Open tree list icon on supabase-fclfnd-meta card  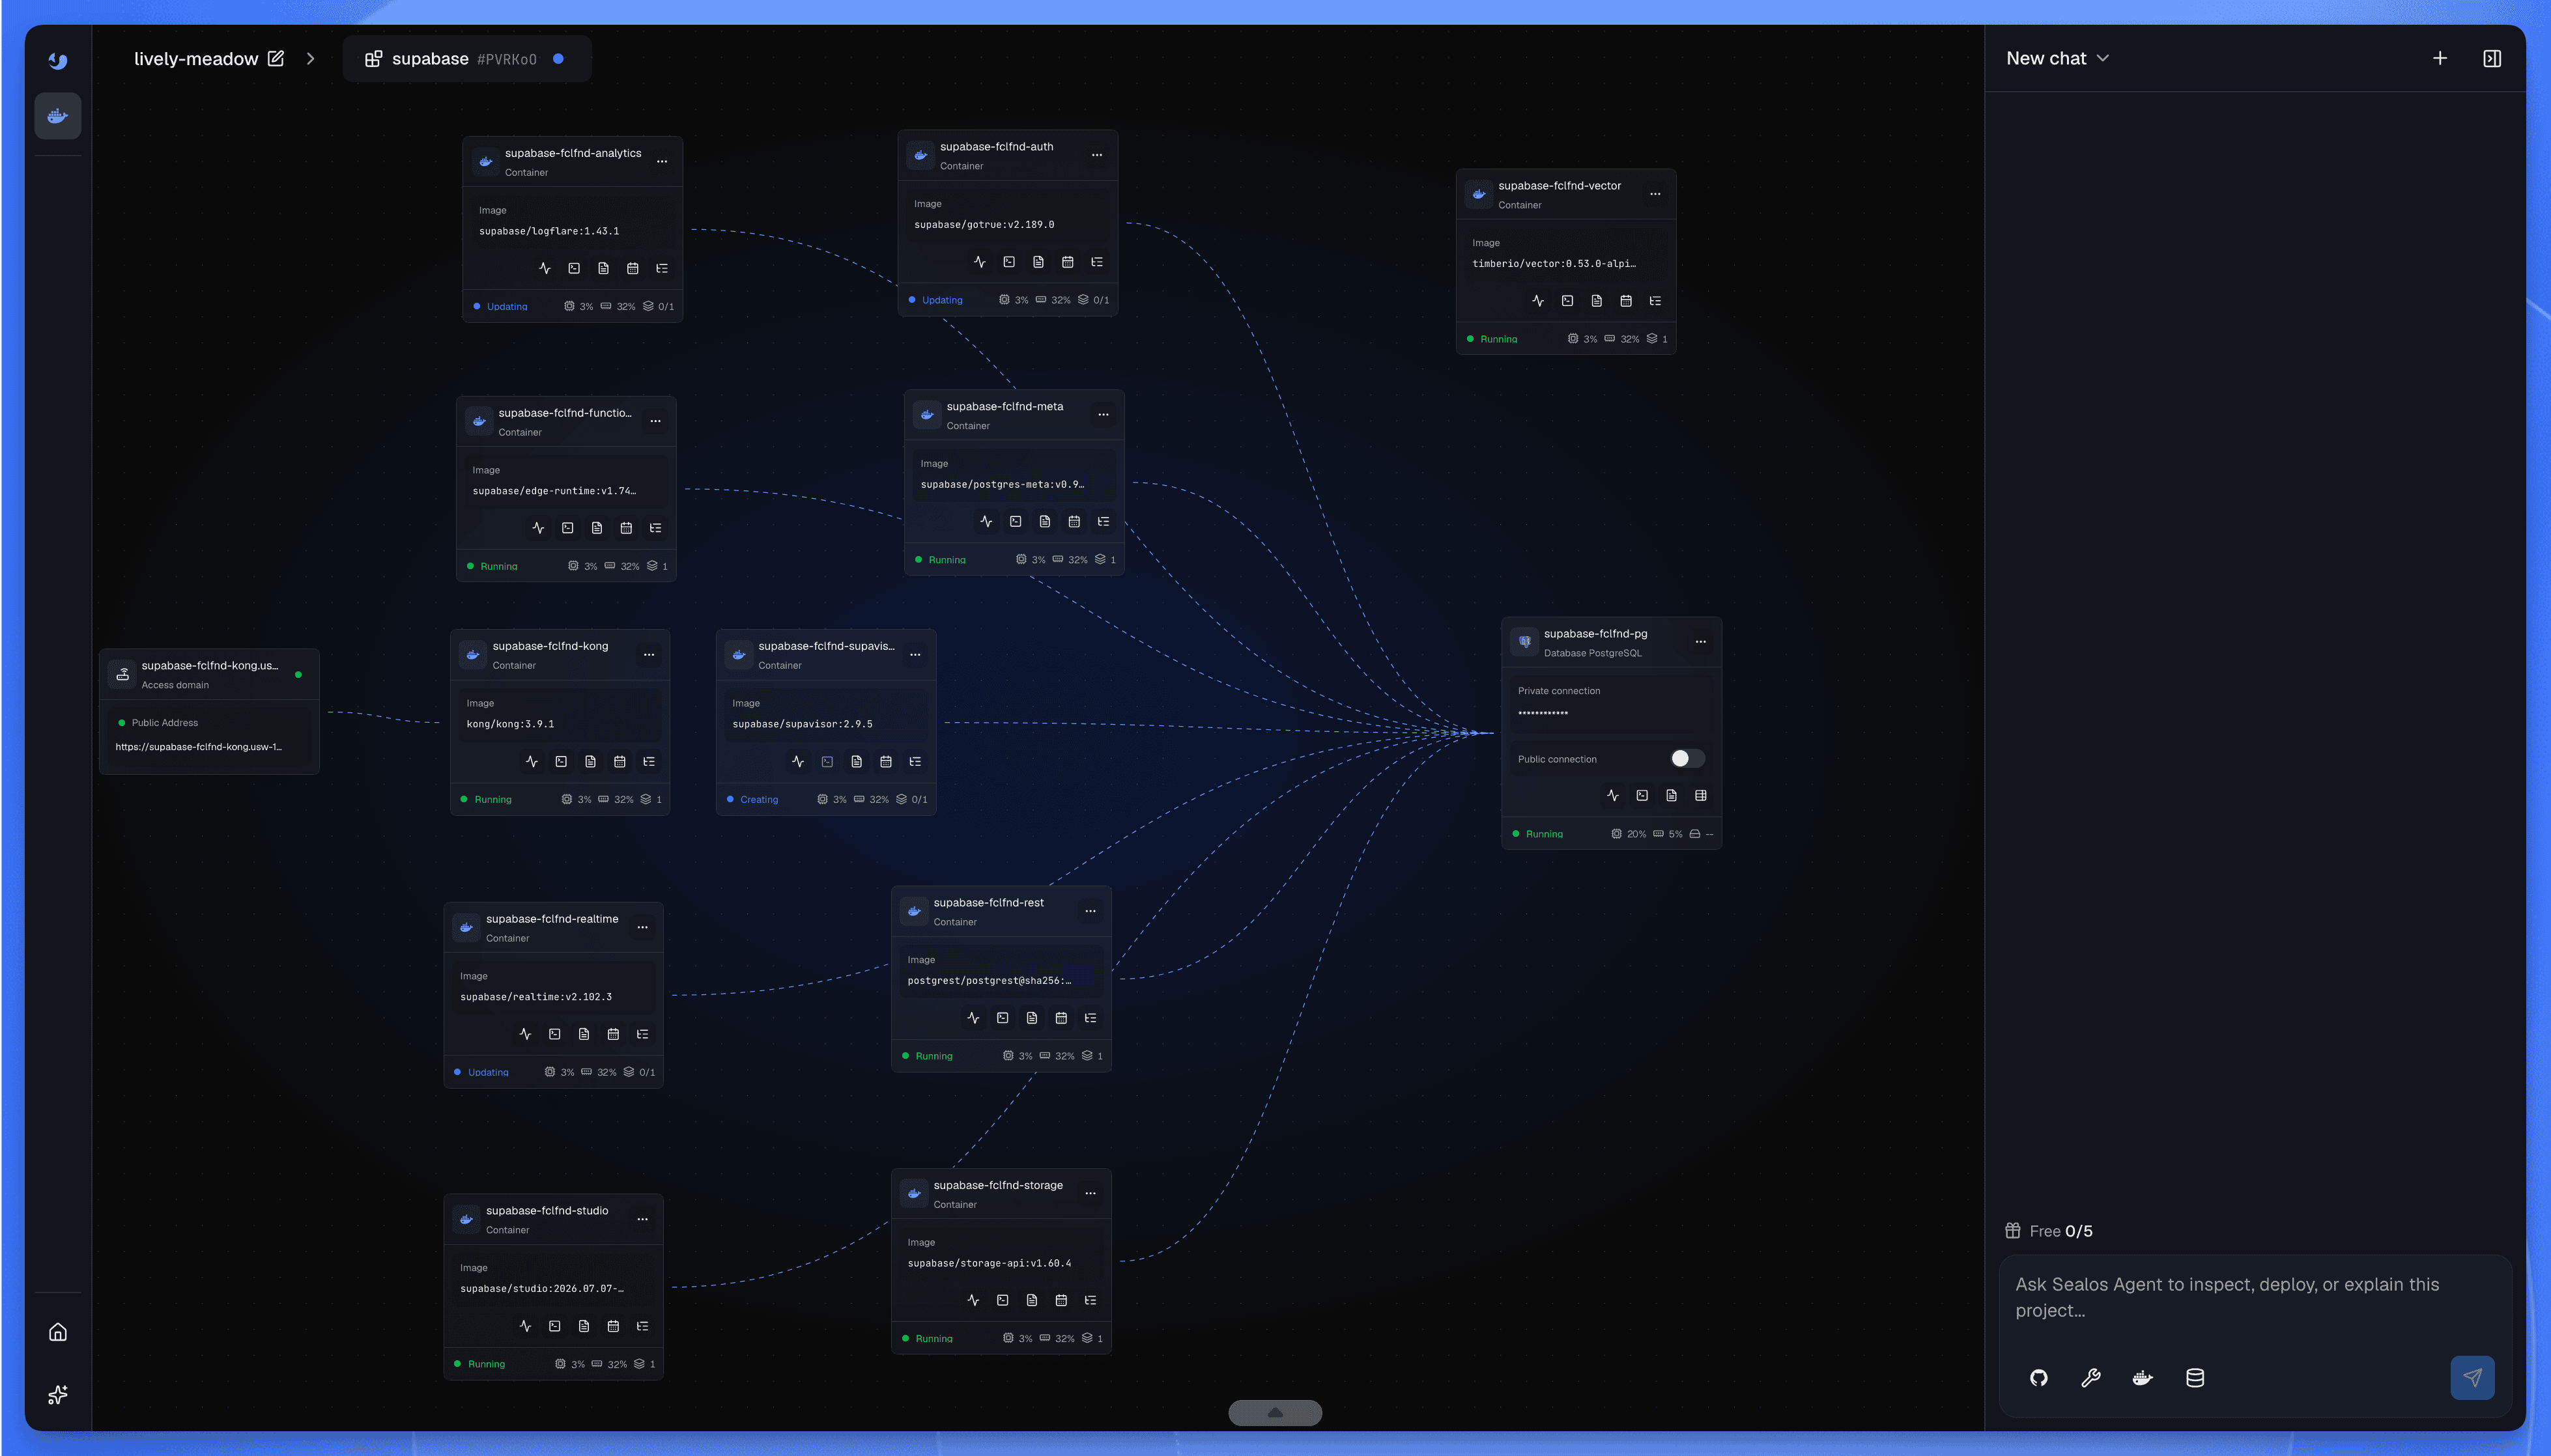point(1104,522)
